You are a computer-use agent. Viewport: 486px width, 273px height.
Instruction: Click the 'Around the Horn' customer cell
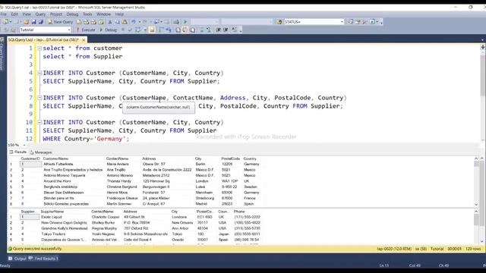pyautogui.click(x=57, y=181)
